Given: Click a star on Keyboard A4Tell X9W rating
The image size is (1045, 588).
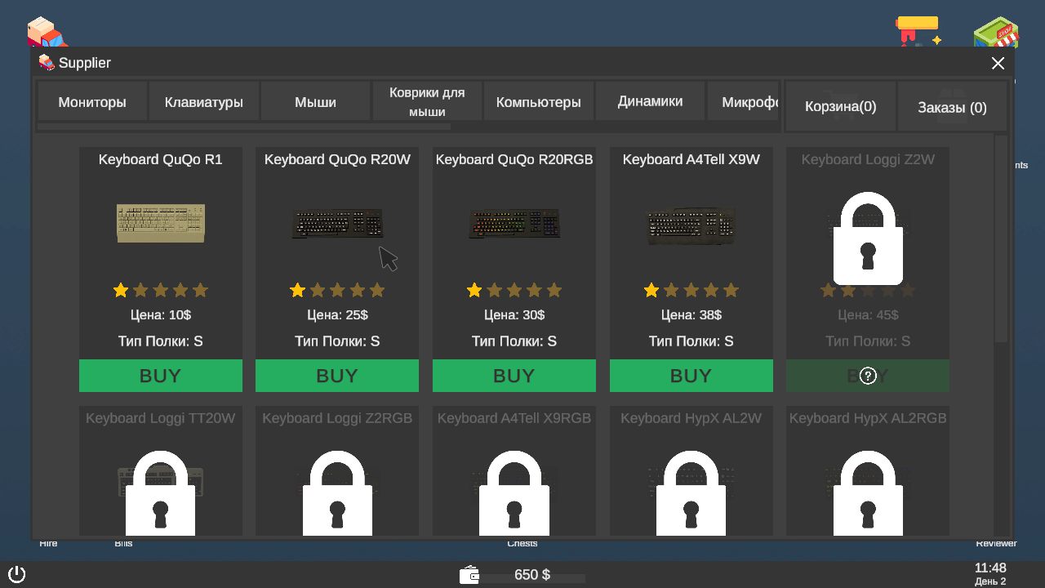Looking at the screenshot, I should 651,290.
